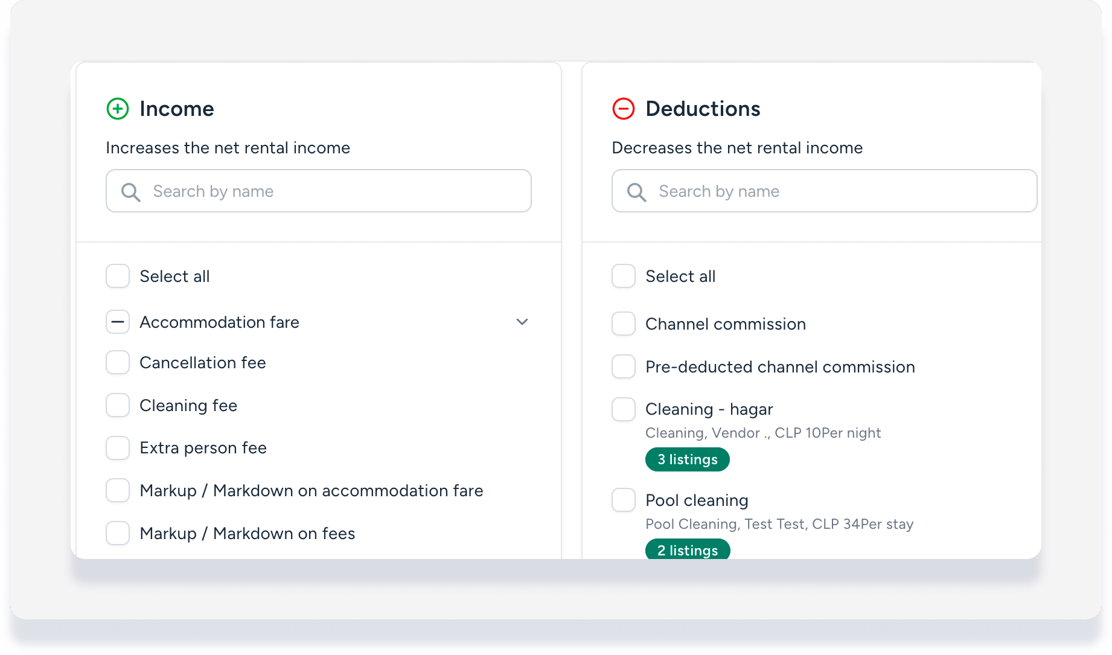Click the Pool cleaning label

click(697, 500)
